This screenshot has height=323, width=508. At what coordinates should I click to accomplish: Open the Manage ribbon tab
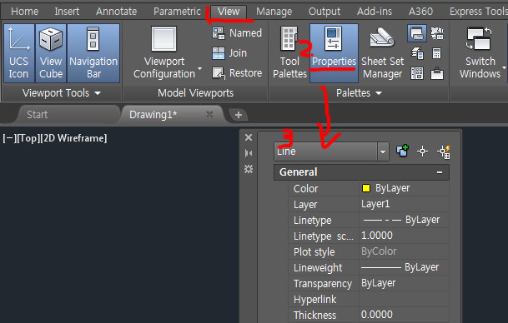[x=274, y=12]
